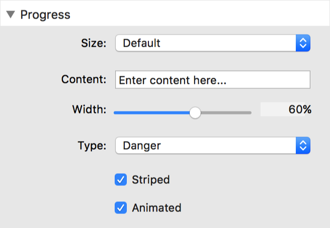Click the Animated label text
Screen dimensions: 330x228
[156, 208]
